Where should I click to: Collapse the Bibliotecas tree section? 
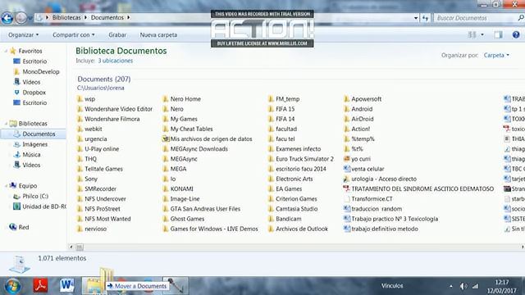pyautogui.click(x=6, y=124)
